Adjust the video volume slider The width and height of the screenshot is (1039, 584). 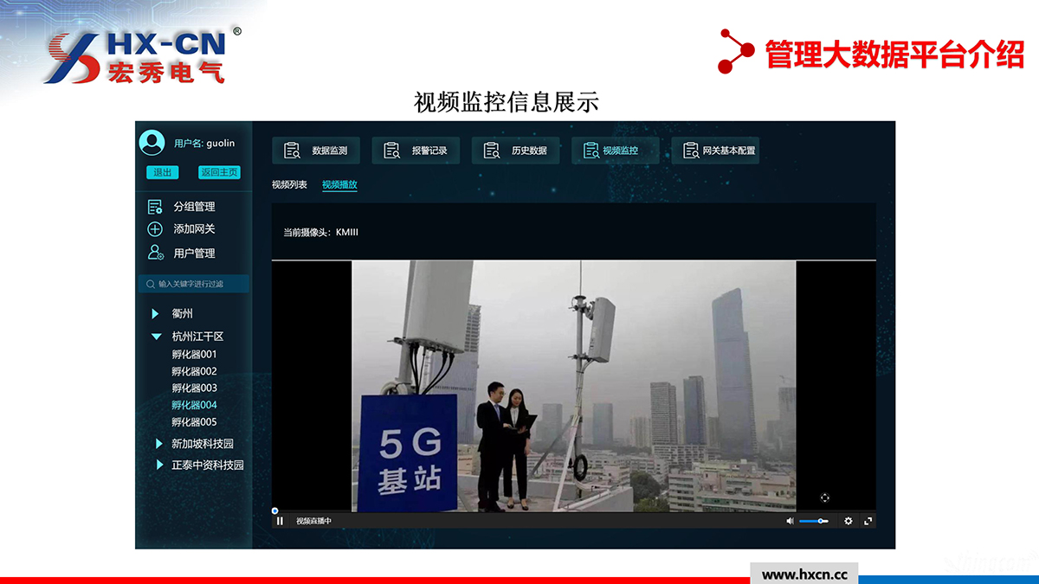(814, 521)
